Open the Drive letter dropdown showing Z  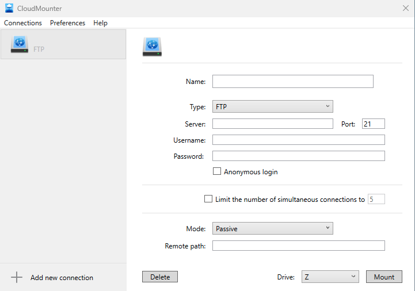pyautogui.click(x=330, y=277)
